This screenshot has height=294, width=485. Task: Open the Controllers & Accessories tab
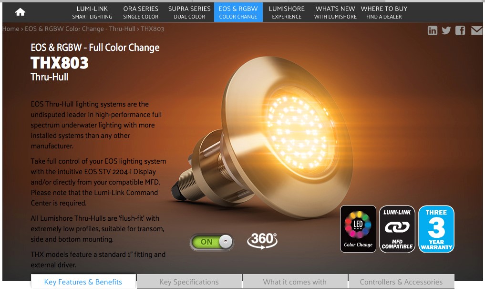pyautogui.click(x=401, y=282)
